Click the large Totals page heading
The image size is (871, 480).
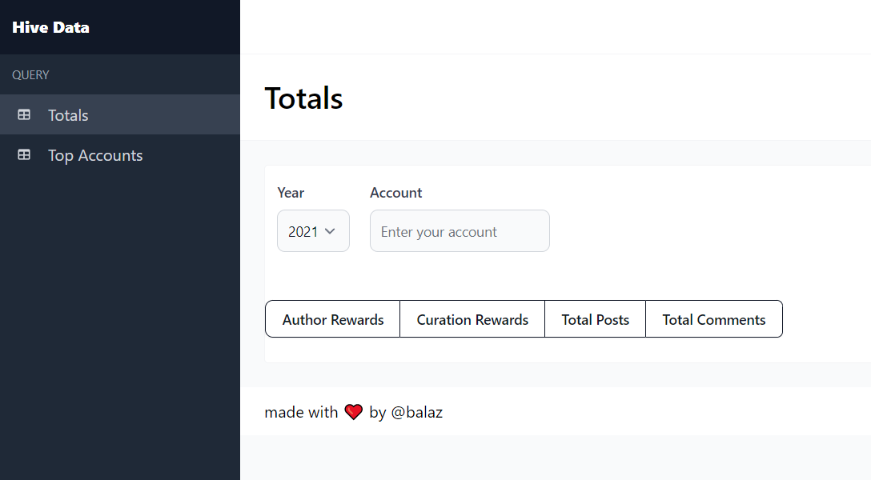(x=303, y=98)
